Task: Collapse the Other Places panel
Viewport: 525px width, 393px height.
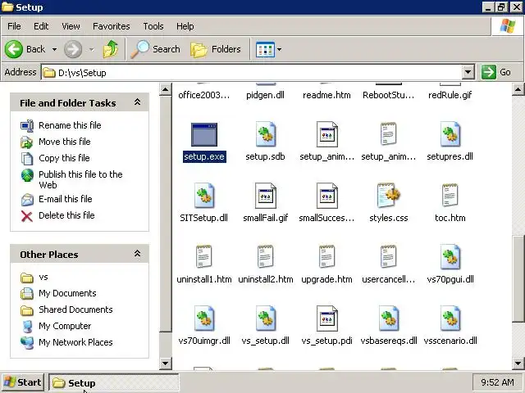Action: 137,254
